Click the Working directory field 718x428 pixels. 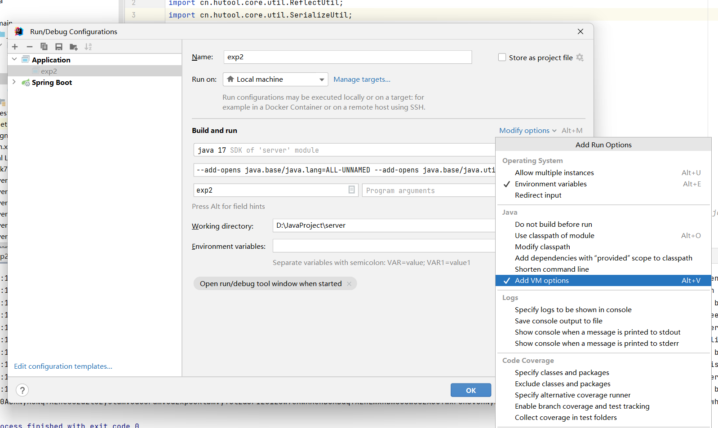(x=384, y=225)
